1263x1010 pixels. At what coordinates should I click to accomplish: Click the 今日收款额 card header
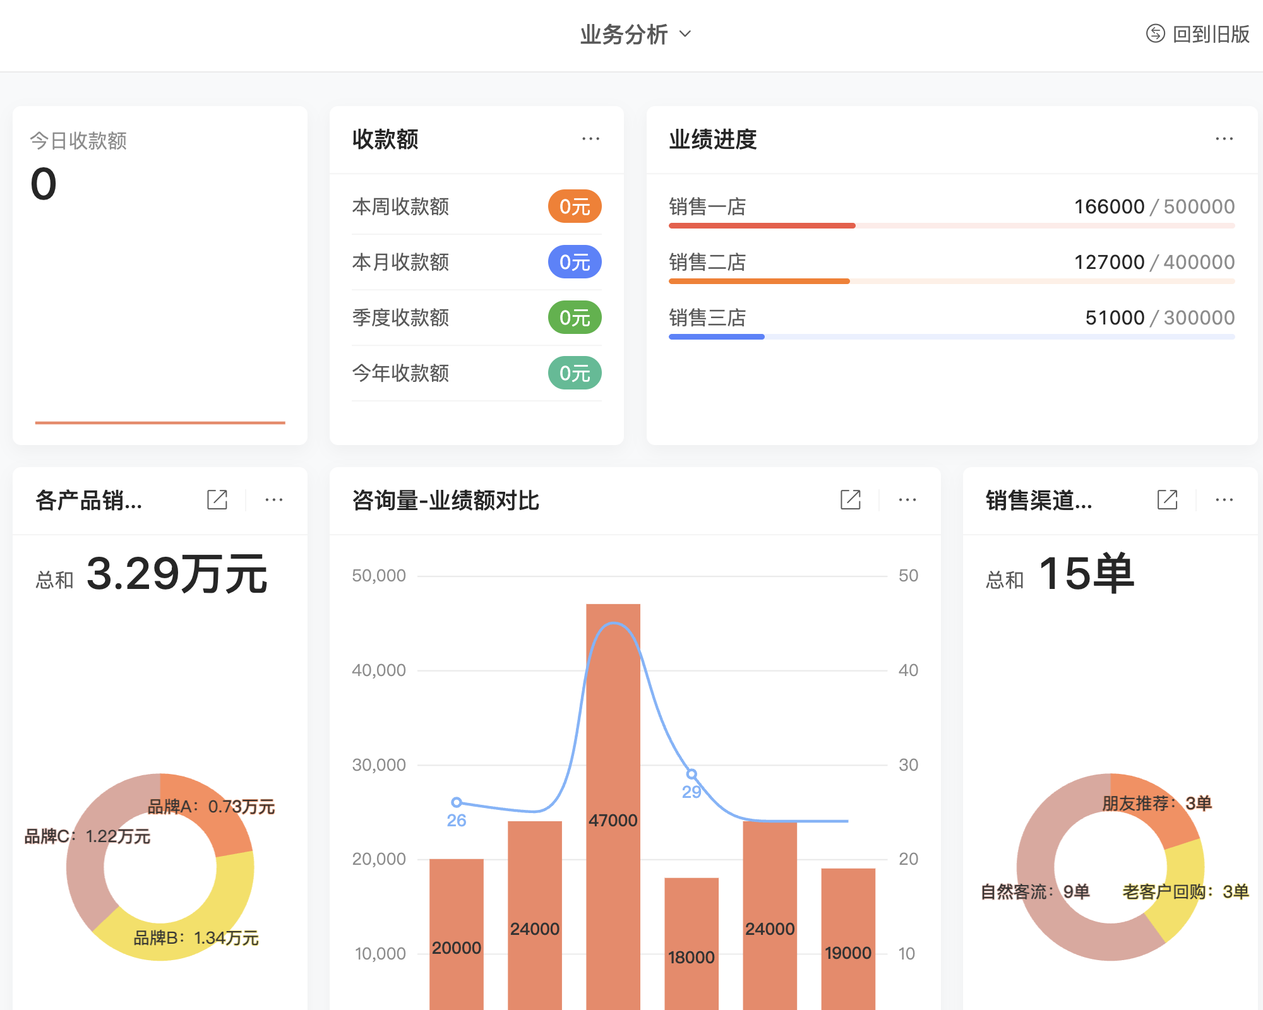click(x=78, y=141)
